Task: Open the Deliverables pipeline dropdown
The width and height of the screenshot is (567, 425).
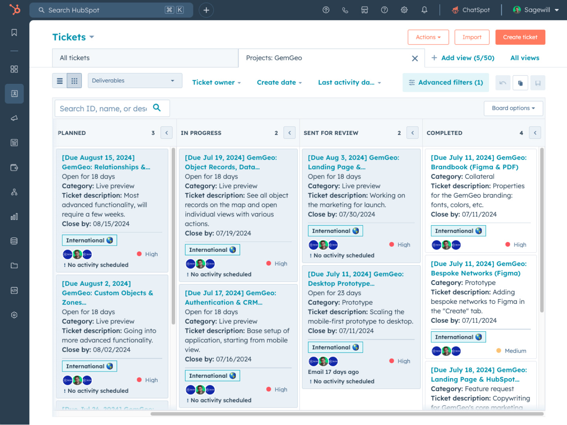Action: 135,81
